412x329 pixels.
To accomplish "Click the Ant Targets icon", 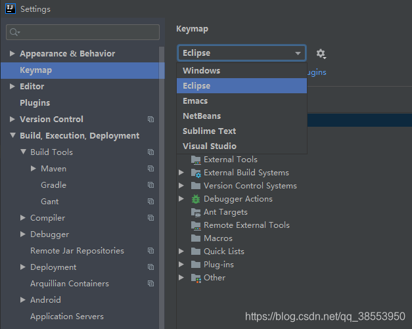I will click(196, 212).
